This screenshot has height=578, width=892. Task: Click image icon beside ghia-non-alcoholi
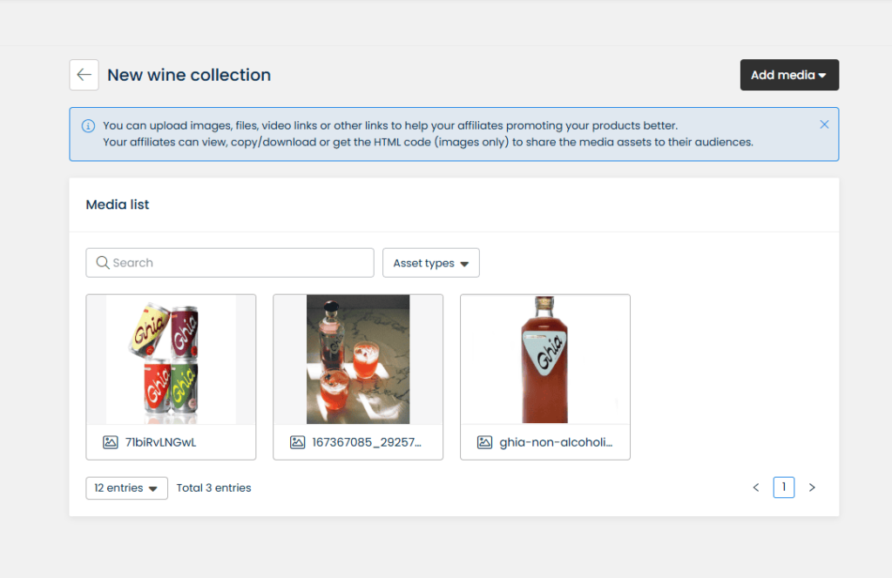tap(484, 442)
